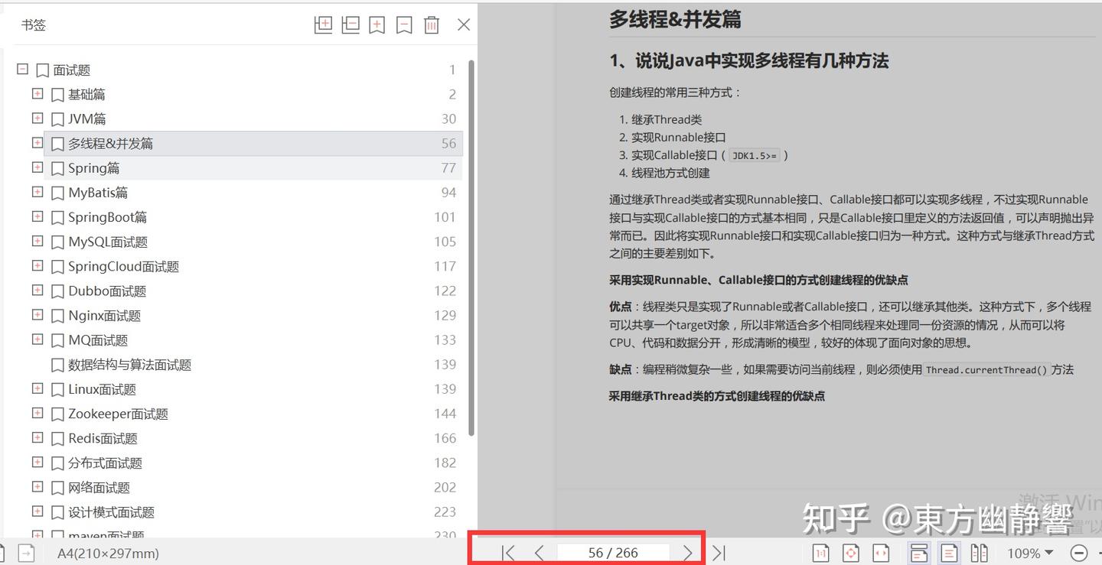This screenshot has height=565, width=1102.
Task: Click the A4(210×297mm) page size label
Action: point(108,553)
